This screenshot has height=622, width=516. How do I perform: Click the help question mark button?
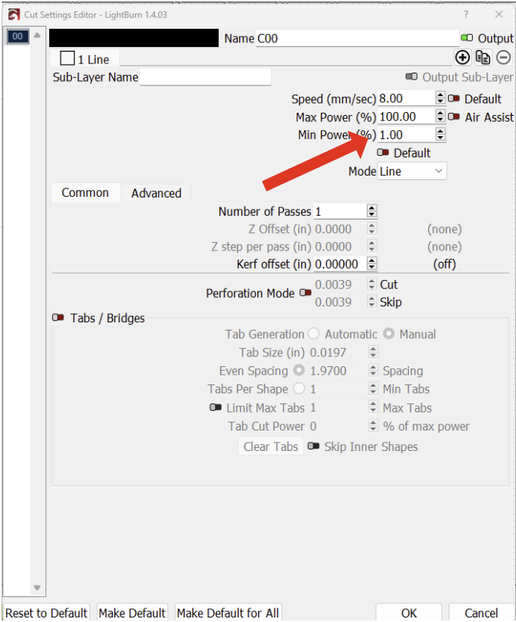tap(465, 14)
